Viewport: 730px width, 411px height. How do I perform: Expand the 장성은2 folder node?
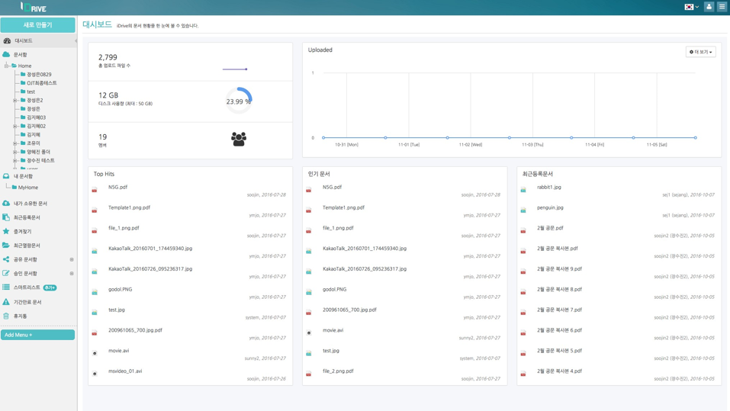click(14, 101)
